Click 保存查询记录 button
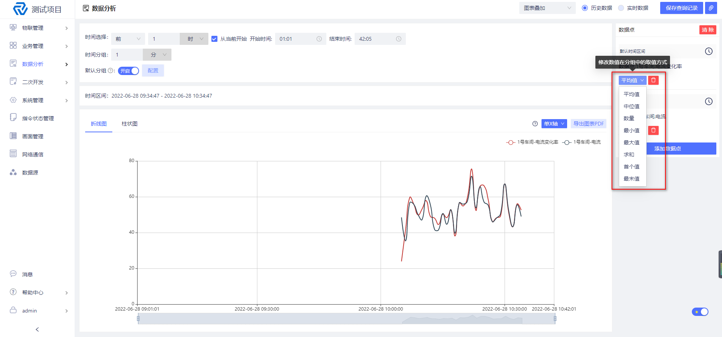The image size is (722, 337). coord(682,8)
